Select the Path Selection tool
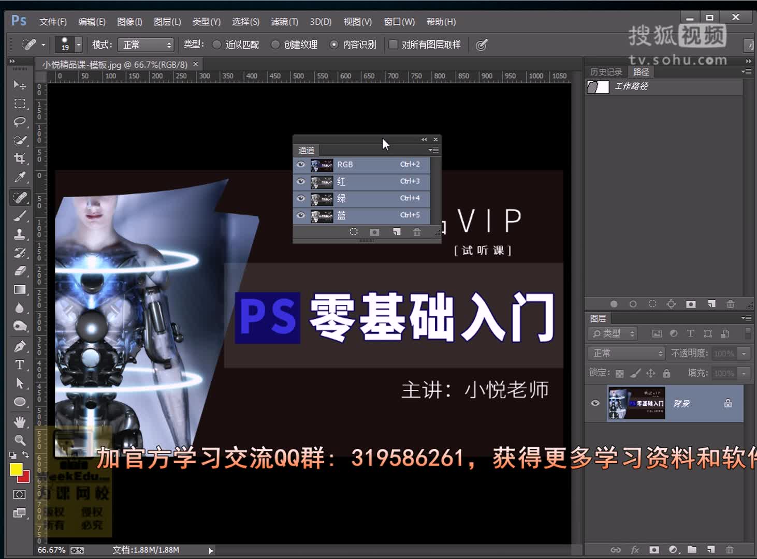Viewport: 757px width, 559px height. [x=20, y=383]
